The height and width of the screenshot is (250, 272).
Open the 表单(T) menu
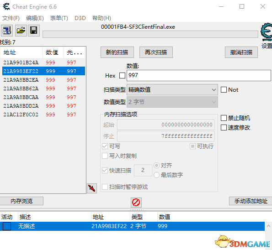[59, 18]
